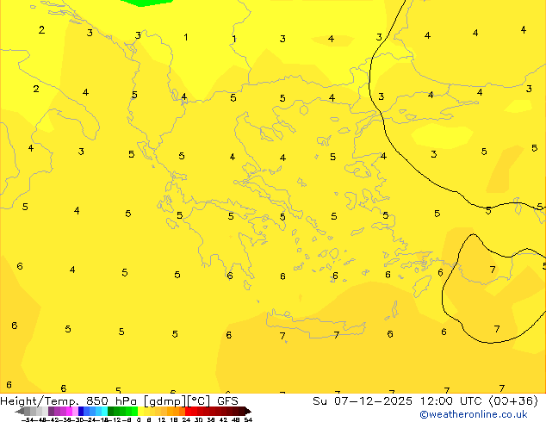Click the Height/Temp. title text
The height and width of the screenshot is (422, 546).
click(x=36, y=400)
